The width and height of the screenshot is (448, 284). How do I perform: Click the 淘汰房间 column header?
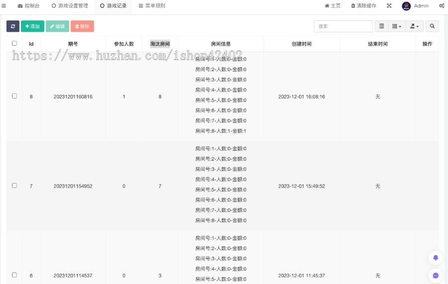pos(160,44)
